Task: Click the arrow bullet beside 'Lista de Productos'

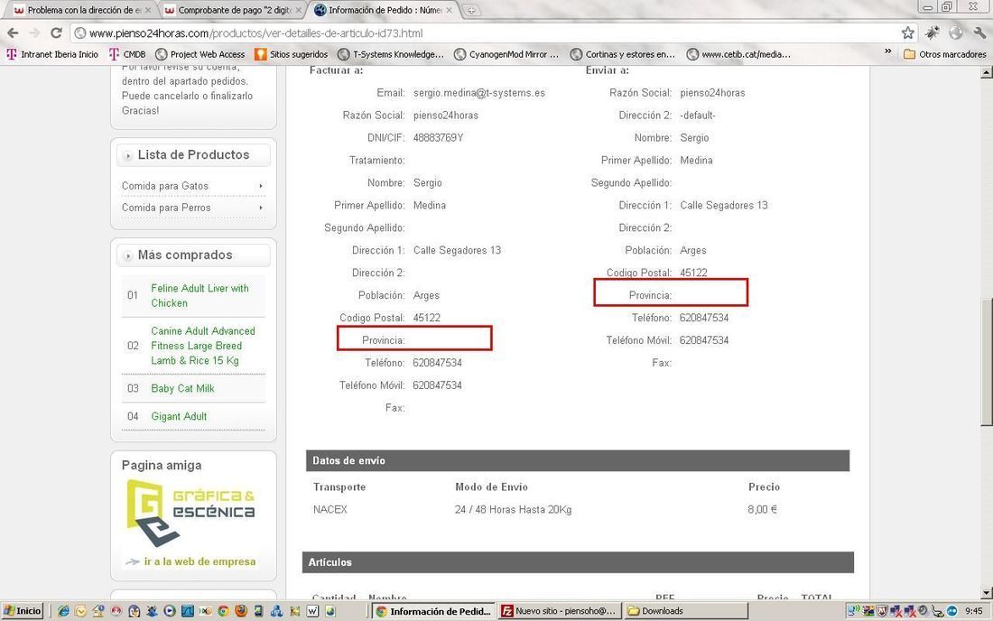Action: tap(128, 156)
